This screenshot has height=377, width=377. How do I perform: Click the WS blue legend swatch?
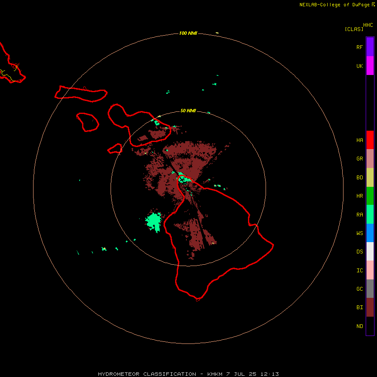(x=370, y=233)
